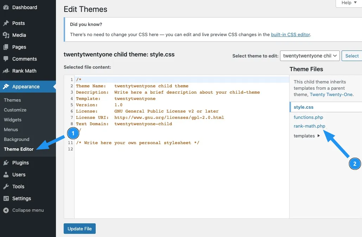Click the Posts pushpin icon

click(x=6, y=23)
